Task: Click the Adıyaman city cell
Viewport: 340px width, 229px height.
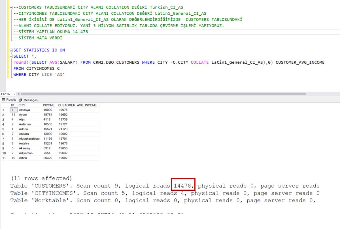Action: pyautogui.click(x=29, y=153)
